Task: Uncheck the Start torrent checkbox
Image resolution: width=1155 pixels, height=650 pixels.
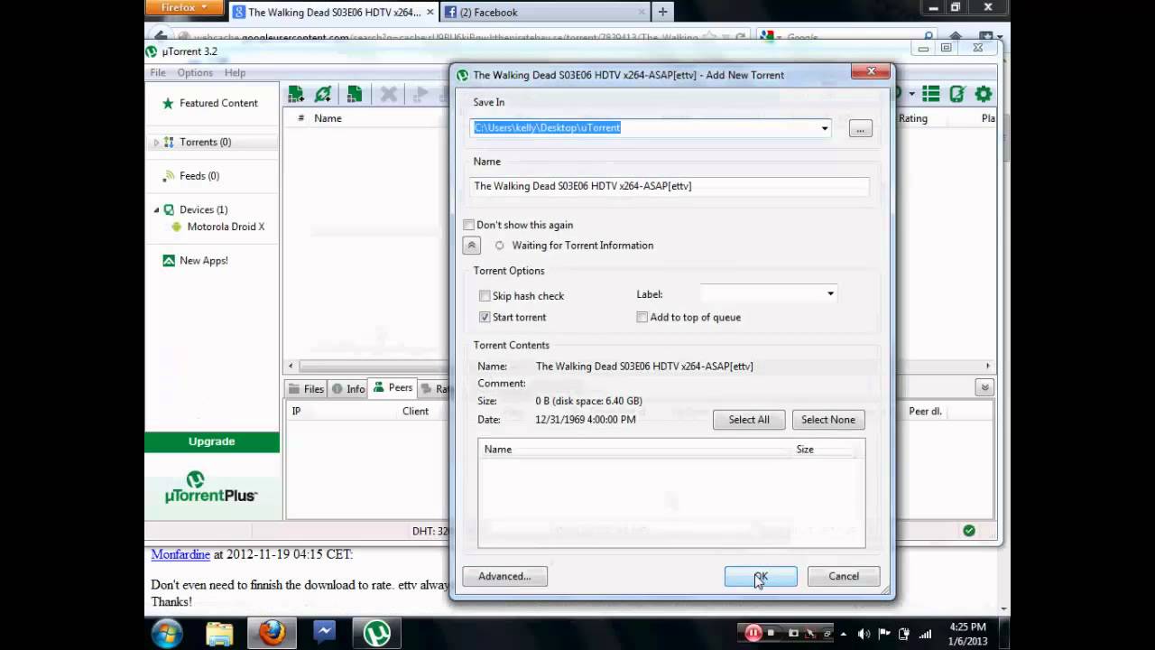Action: pyautogui.click(x=485, y=317)
